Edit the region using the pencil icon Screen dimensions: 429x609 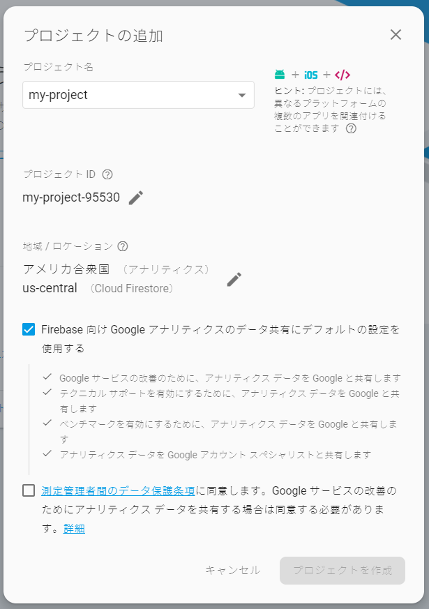(234, 279)
